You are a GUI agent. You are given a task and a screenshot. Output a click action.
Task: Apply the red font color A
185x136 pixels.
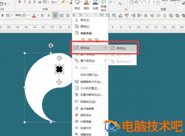(34, 15)
